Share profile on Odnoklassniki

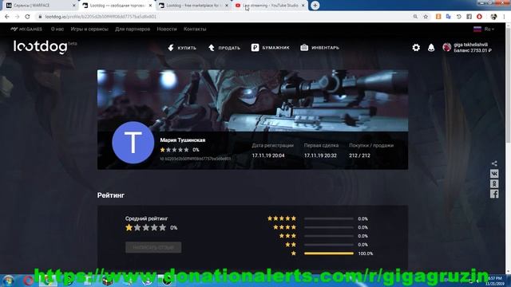click(494, 184)
